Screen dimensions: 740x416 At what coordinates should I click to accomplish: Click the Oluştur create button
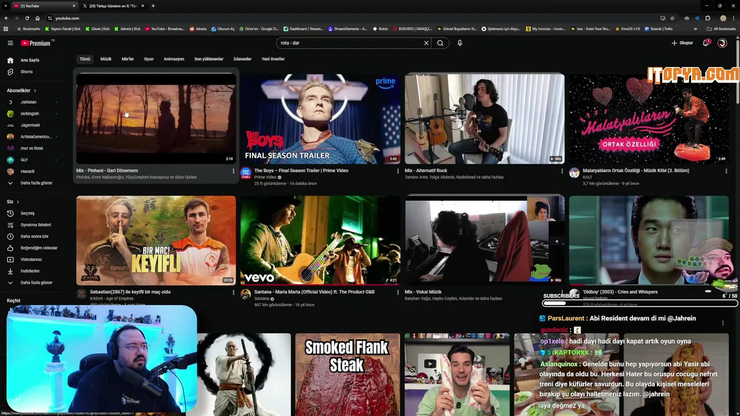(682, 43)
